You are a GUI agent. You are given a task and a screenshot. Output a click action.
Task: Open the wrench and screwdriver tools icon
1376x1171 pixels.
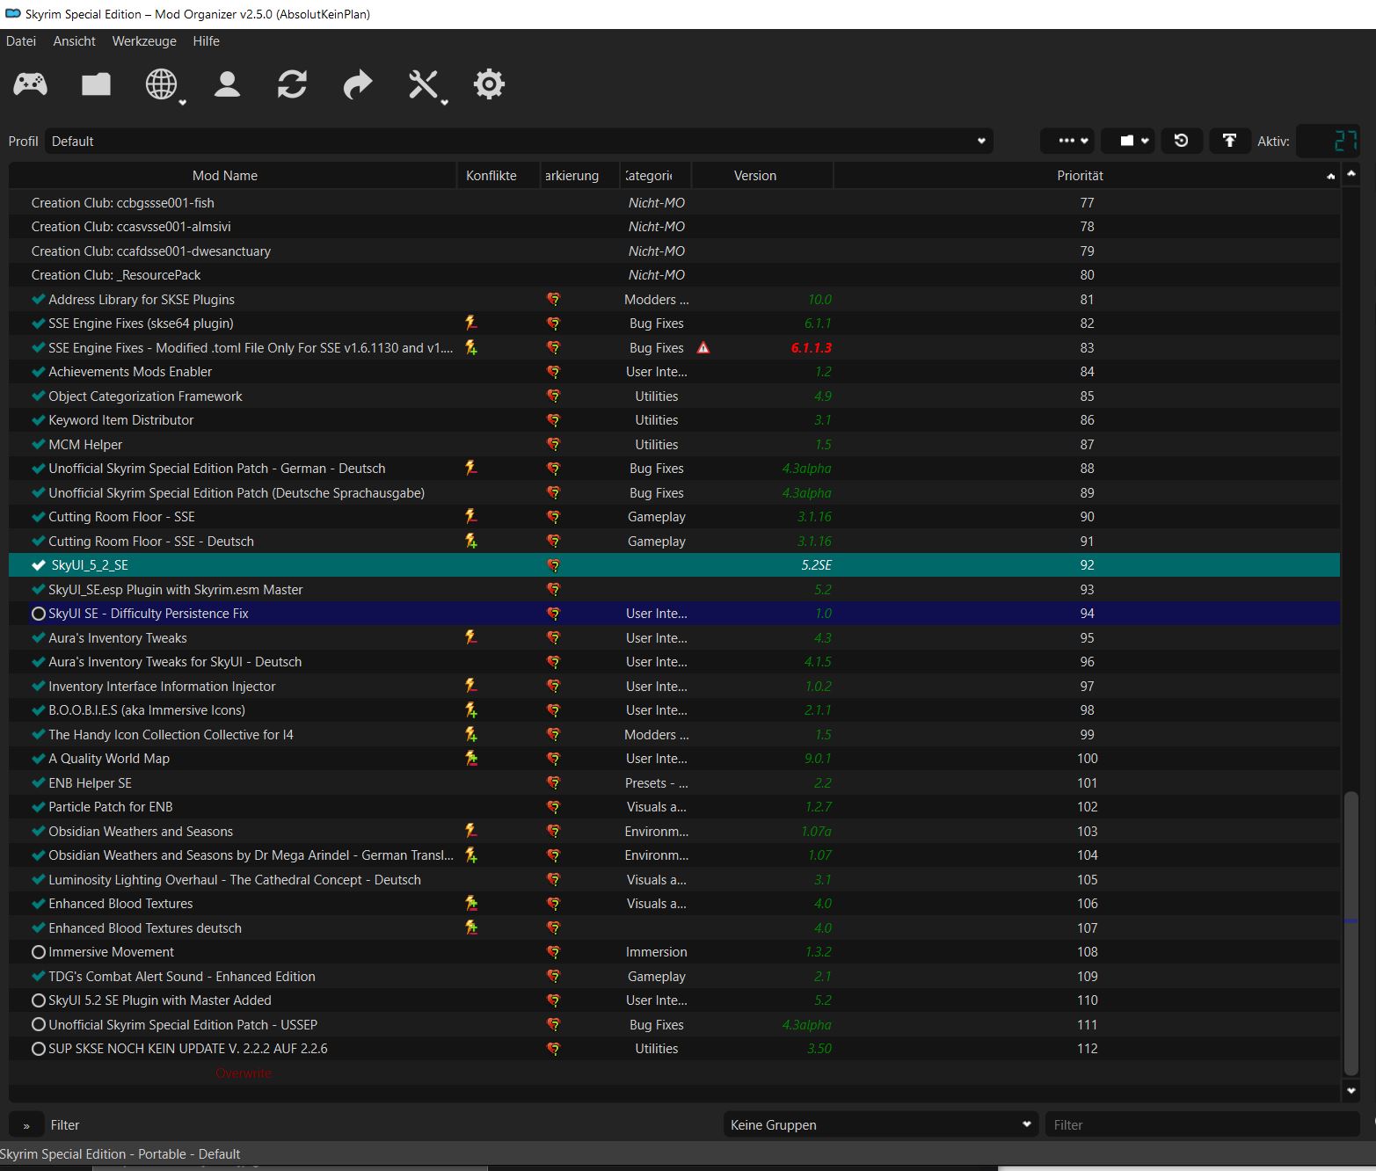[423, 84]
